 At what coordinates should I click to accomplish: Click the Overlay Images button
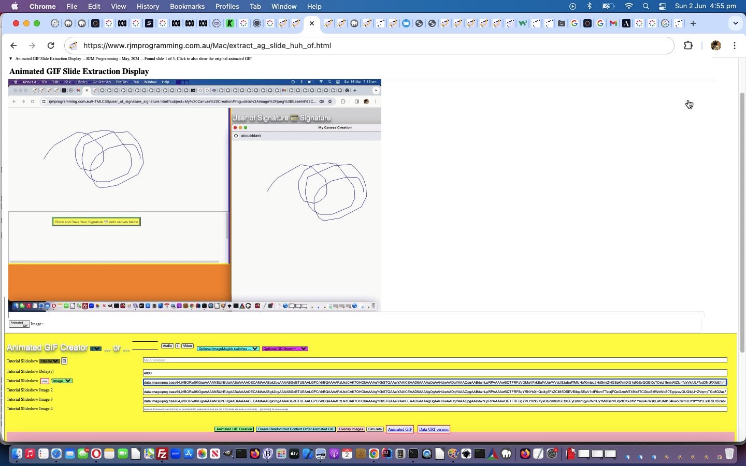click(351, 429)
